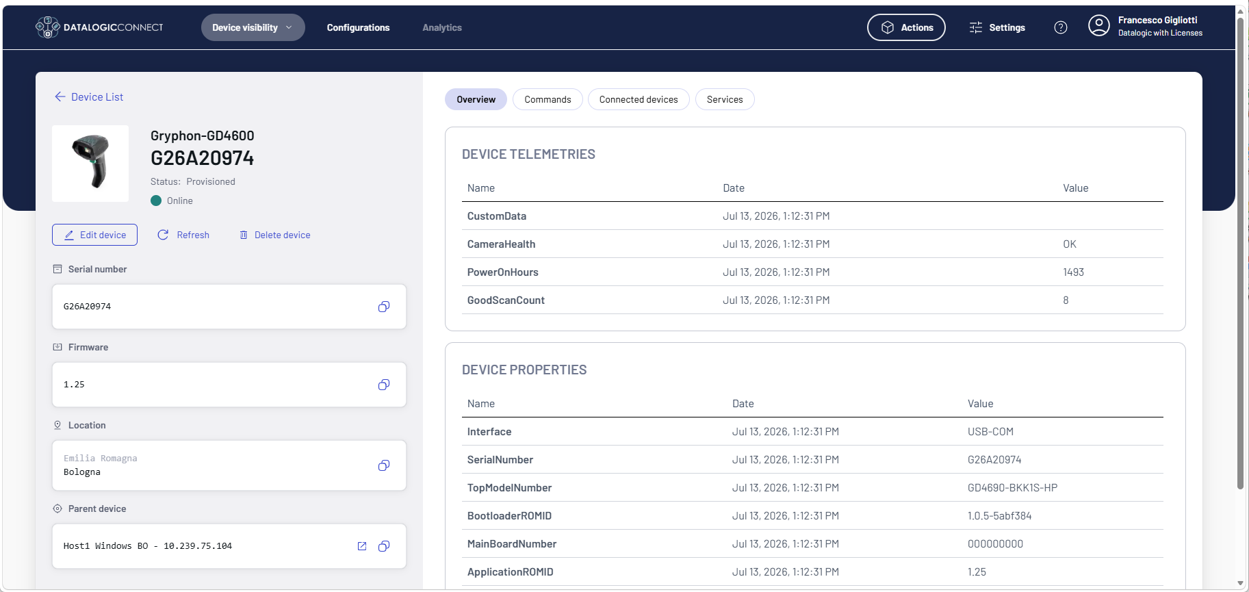1249x592 pixels.
Task: Click the Interface property name
Action: click(x=489, y=432)
